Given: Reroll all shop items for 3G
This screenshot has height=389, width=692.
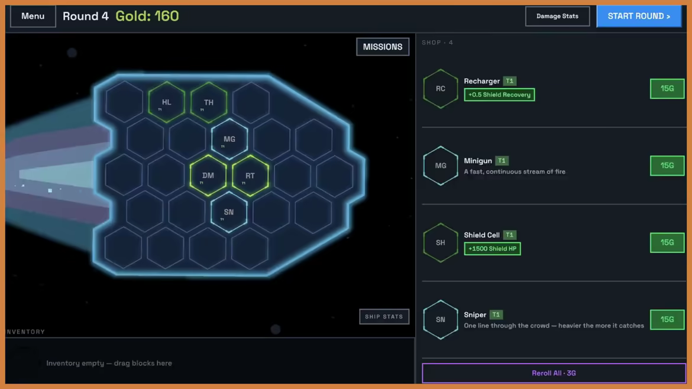Looking at the screenshot, I should pos(554,373).
